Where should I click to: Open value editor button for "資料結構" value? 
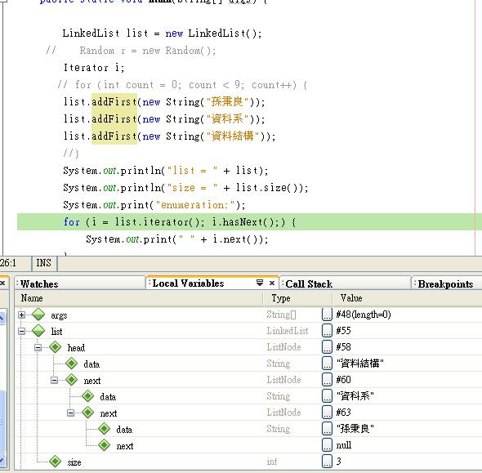pyautogui.click(x=327, y=364)
